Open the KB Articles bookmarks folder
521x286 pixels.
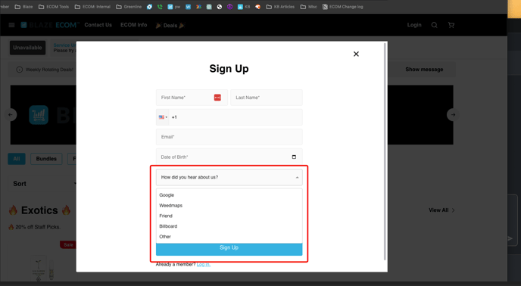(280, 7)
